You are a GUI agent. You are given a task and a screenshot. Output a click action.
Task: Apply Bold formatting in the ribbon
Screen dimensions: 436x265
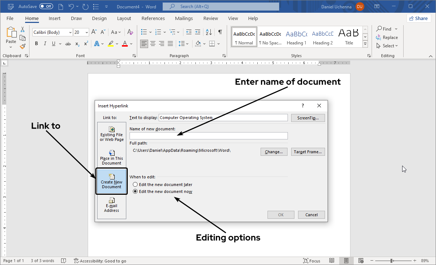coord(36,44)
